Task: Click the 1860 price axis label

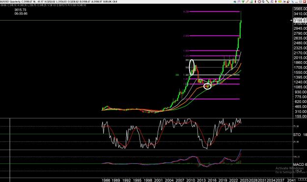Action: (x=300, y=63)
